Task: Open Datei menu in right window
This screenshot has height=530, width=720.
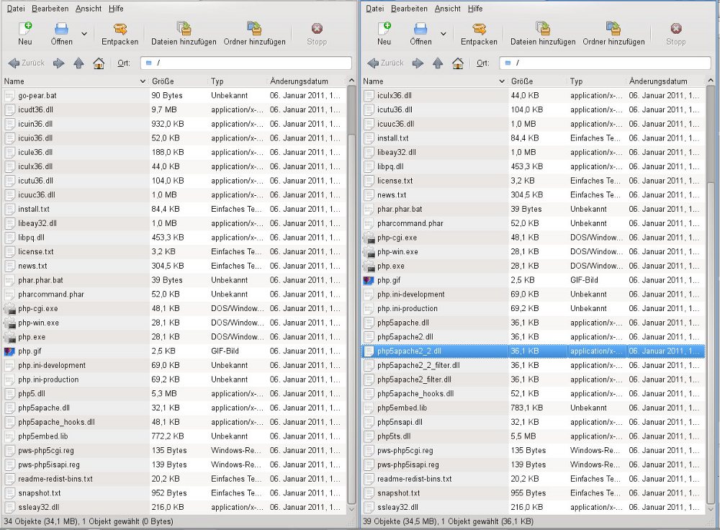Action: [x=374, y=8]
